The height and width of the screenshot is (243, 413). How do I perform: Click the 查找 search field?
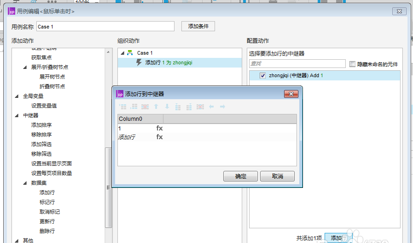[x=297, y=63]
